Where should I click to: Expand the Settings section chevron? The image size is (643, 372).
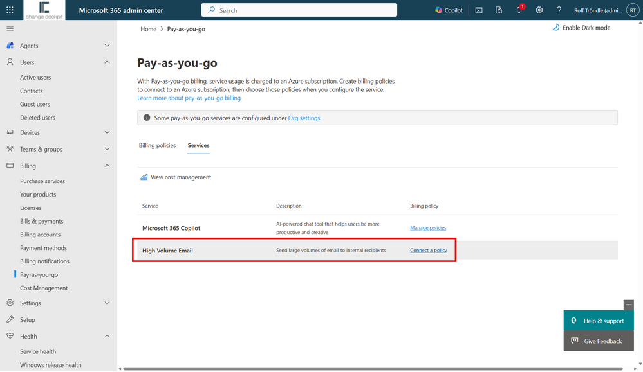coord(107,303)
